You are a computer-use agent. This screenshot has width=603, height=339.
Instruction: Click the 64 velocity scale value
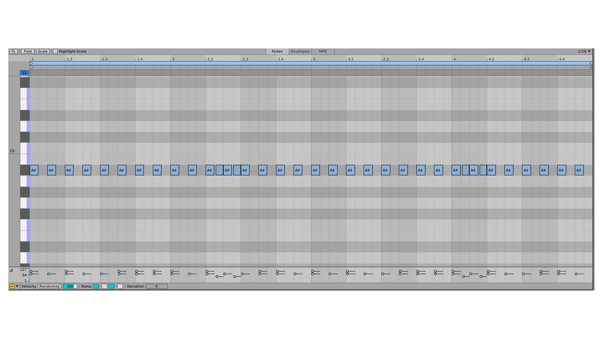[x=24, y=275]
